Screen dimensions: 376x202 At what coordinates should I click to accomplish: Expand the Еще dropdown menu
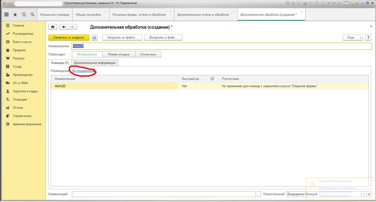pos(352,37)
